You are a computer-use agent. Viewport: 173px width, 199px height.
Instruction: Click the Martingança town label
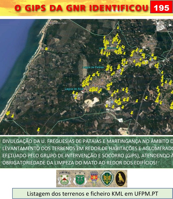click(140, 57)
